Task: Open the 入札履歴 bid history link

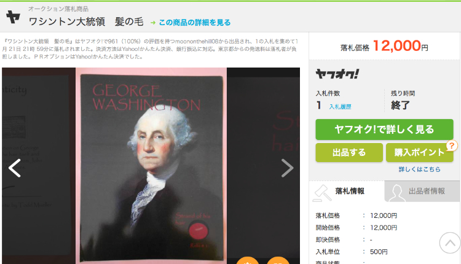Action: pos(340,107)
